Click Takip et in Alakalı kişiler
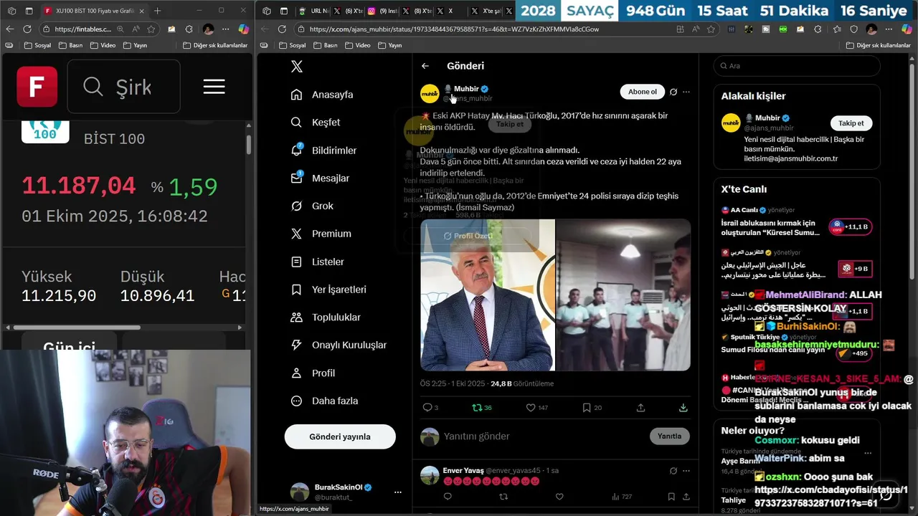 [x=851, y=123]
